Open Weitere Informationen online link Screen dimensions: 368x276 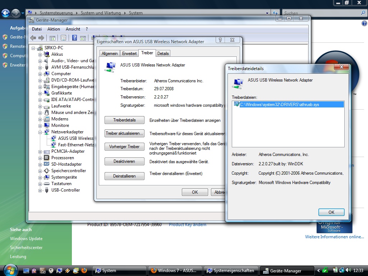click(x=335, y=237)
